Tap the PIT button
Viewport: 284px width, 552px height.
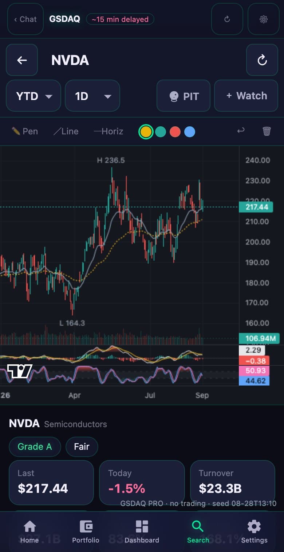pyautogui.click(x=184, y=96)
